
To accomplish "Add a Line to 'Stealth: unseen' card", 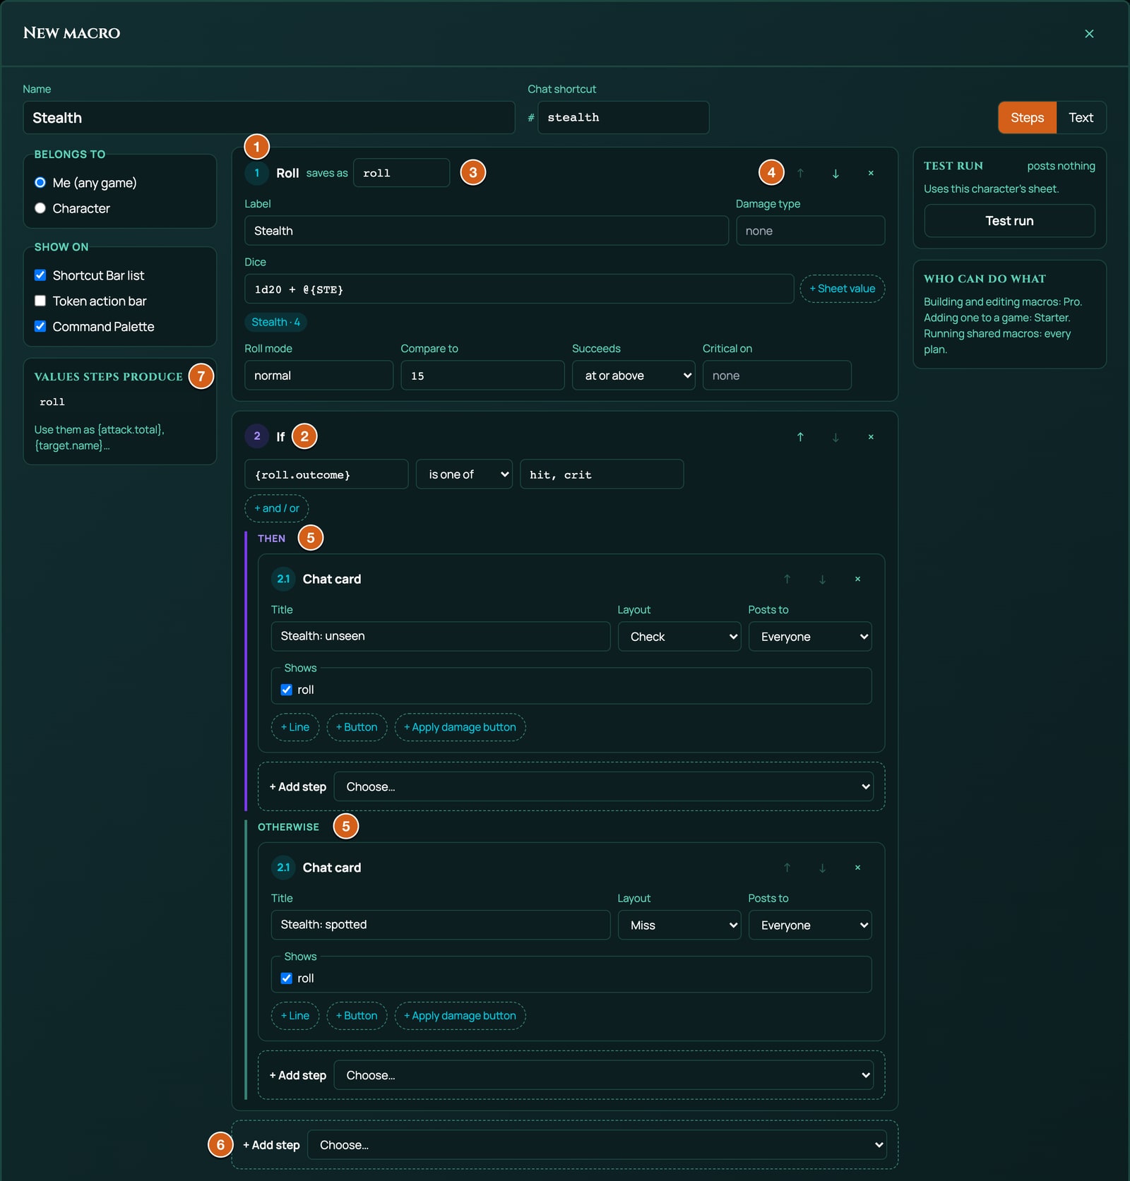I will [x=295, y=727].
